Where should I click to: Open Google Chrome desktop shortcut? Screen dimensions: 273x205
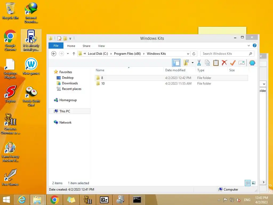point(10,40)
